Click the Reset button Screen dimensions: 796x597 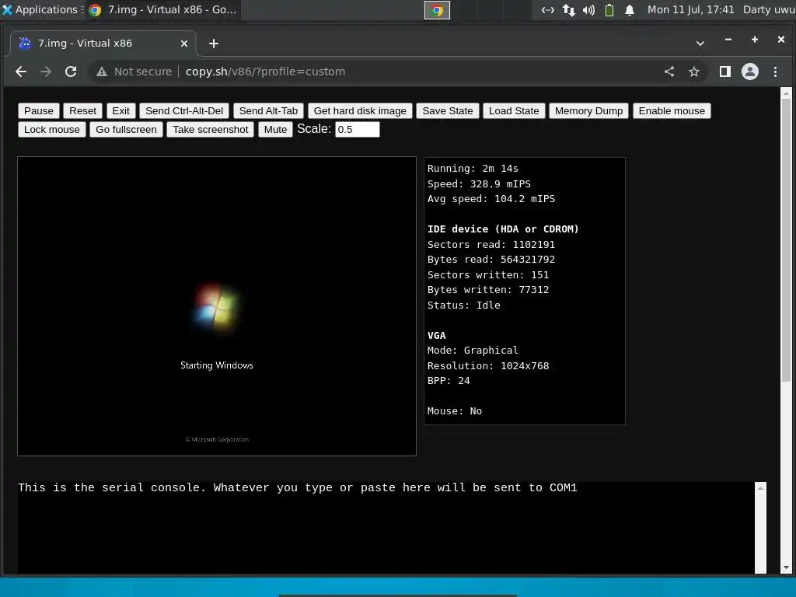[x=82, y=110]
